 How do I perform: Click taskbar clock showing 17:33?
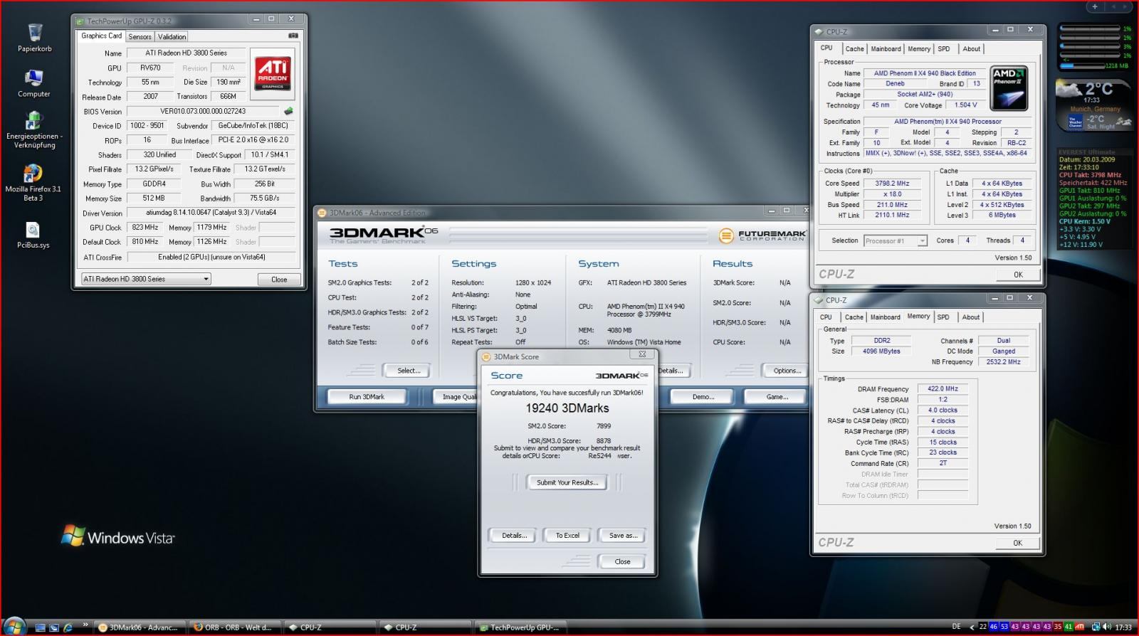pos(1123,627)
